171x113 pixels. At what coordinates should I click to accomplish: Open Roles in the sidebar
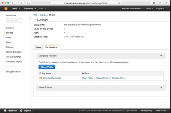tap(9, 42)
